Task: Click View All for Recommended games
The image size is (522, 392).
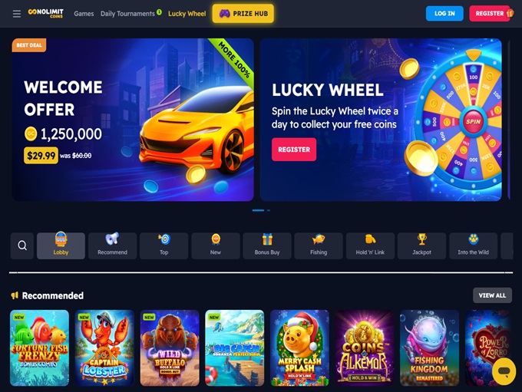Action: (x=492, y=295)
